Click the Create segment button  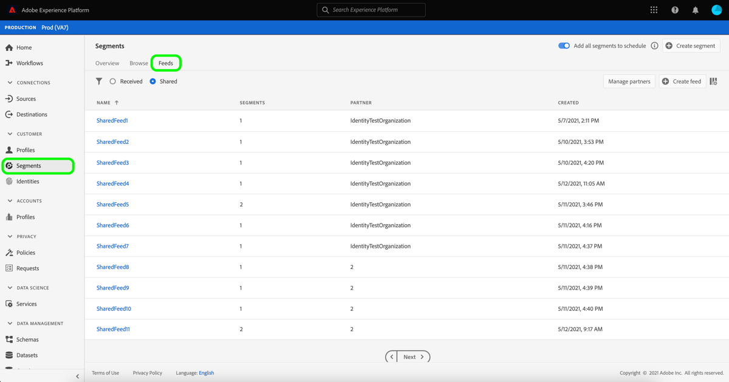coord(691,46)
